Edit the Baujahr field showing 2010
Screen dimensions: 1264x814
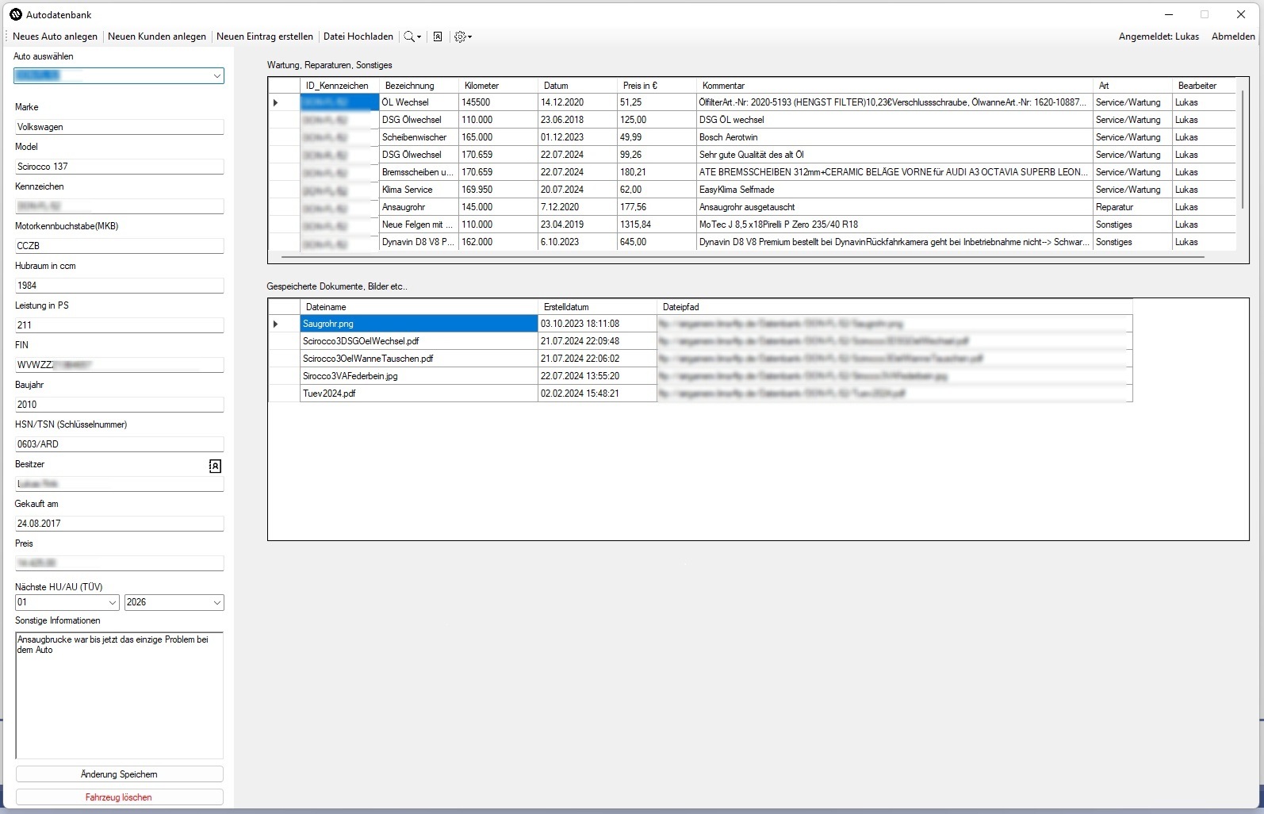click(119, 405)
